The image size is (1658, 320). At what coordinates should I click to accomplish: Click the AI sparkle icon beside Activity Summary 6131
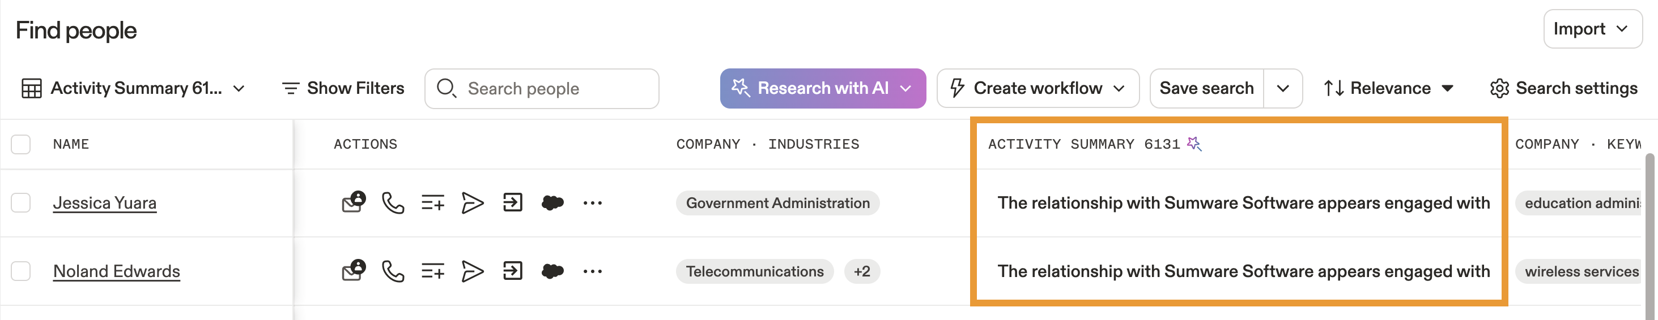1194,143
